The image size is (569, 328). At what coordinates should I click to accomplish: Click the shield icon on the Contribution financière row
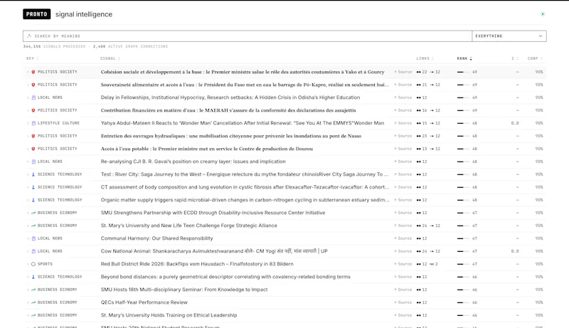pyautogui.click(x=33, y=110)
